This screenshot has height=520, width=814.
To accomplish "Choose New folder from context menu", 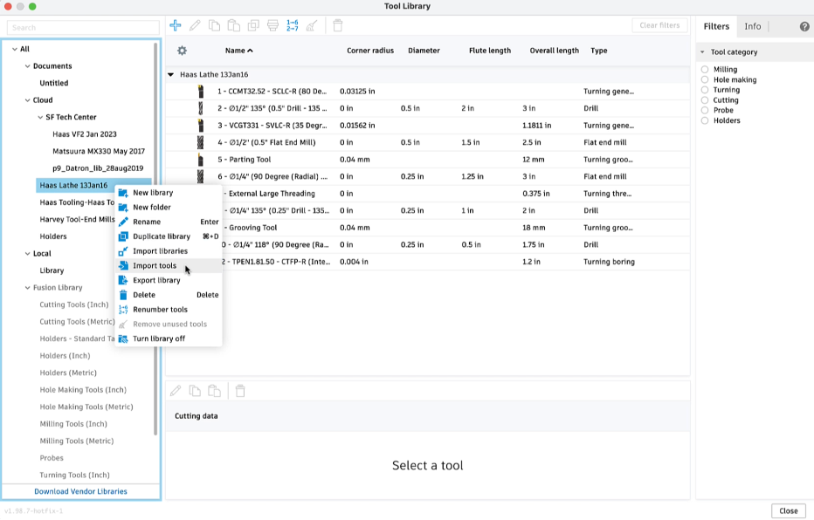I will tap(169, 208).
